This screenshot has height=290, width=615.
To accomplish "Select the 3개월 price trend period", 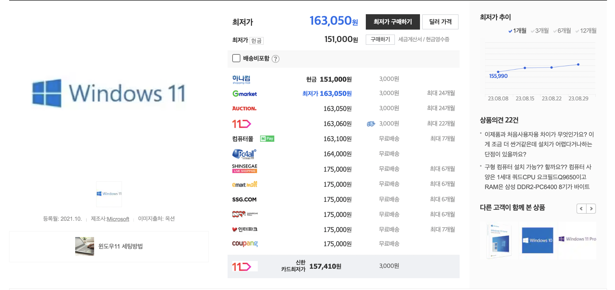I will point(540,31).
